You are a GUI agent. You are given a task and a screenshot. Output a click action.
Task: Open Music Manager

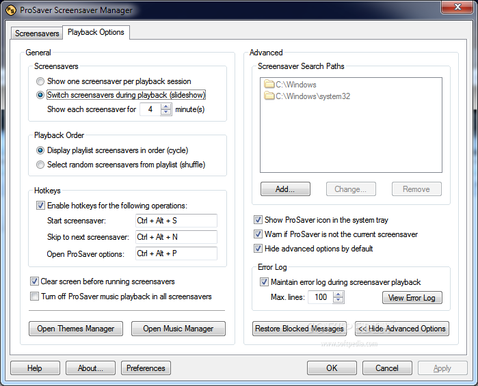point(178,329)
